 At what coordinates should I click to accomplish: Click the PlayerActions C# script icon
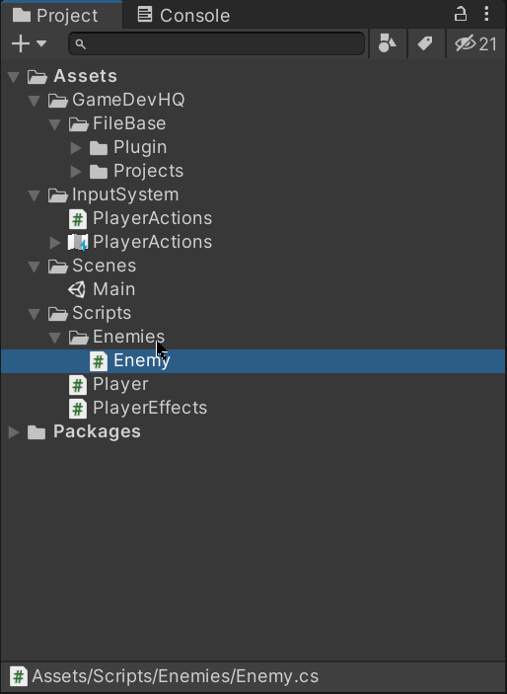click(x=78, y=218)
